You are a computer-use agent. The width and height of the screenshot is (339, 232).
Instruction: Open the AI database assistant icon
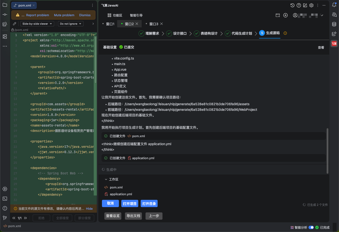point(334,34)
